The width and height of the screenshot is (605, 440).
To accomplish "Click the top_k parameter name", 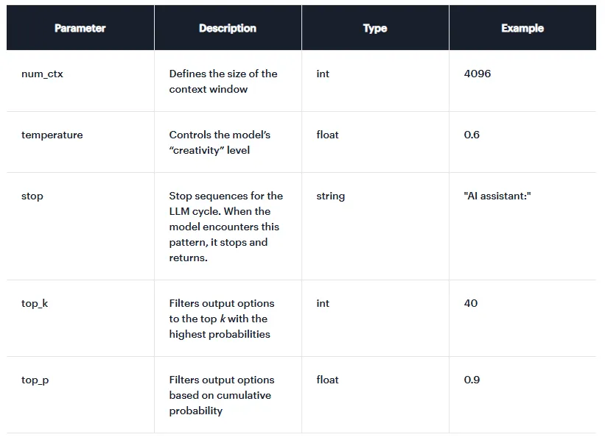I will [x=35, y=303].
